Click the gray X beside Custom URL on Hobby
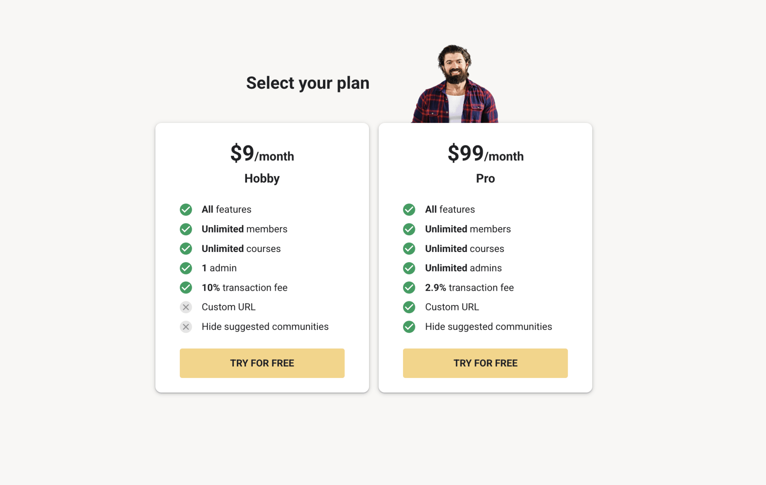The height and width of the screenshot is (485, 766). point(186,307)
